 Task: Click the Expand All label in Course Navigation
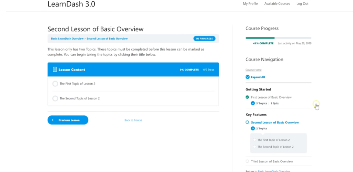click(258, 77)
